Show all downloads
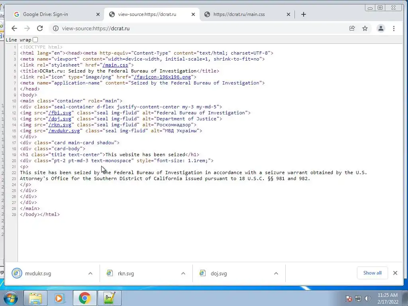 373,273
